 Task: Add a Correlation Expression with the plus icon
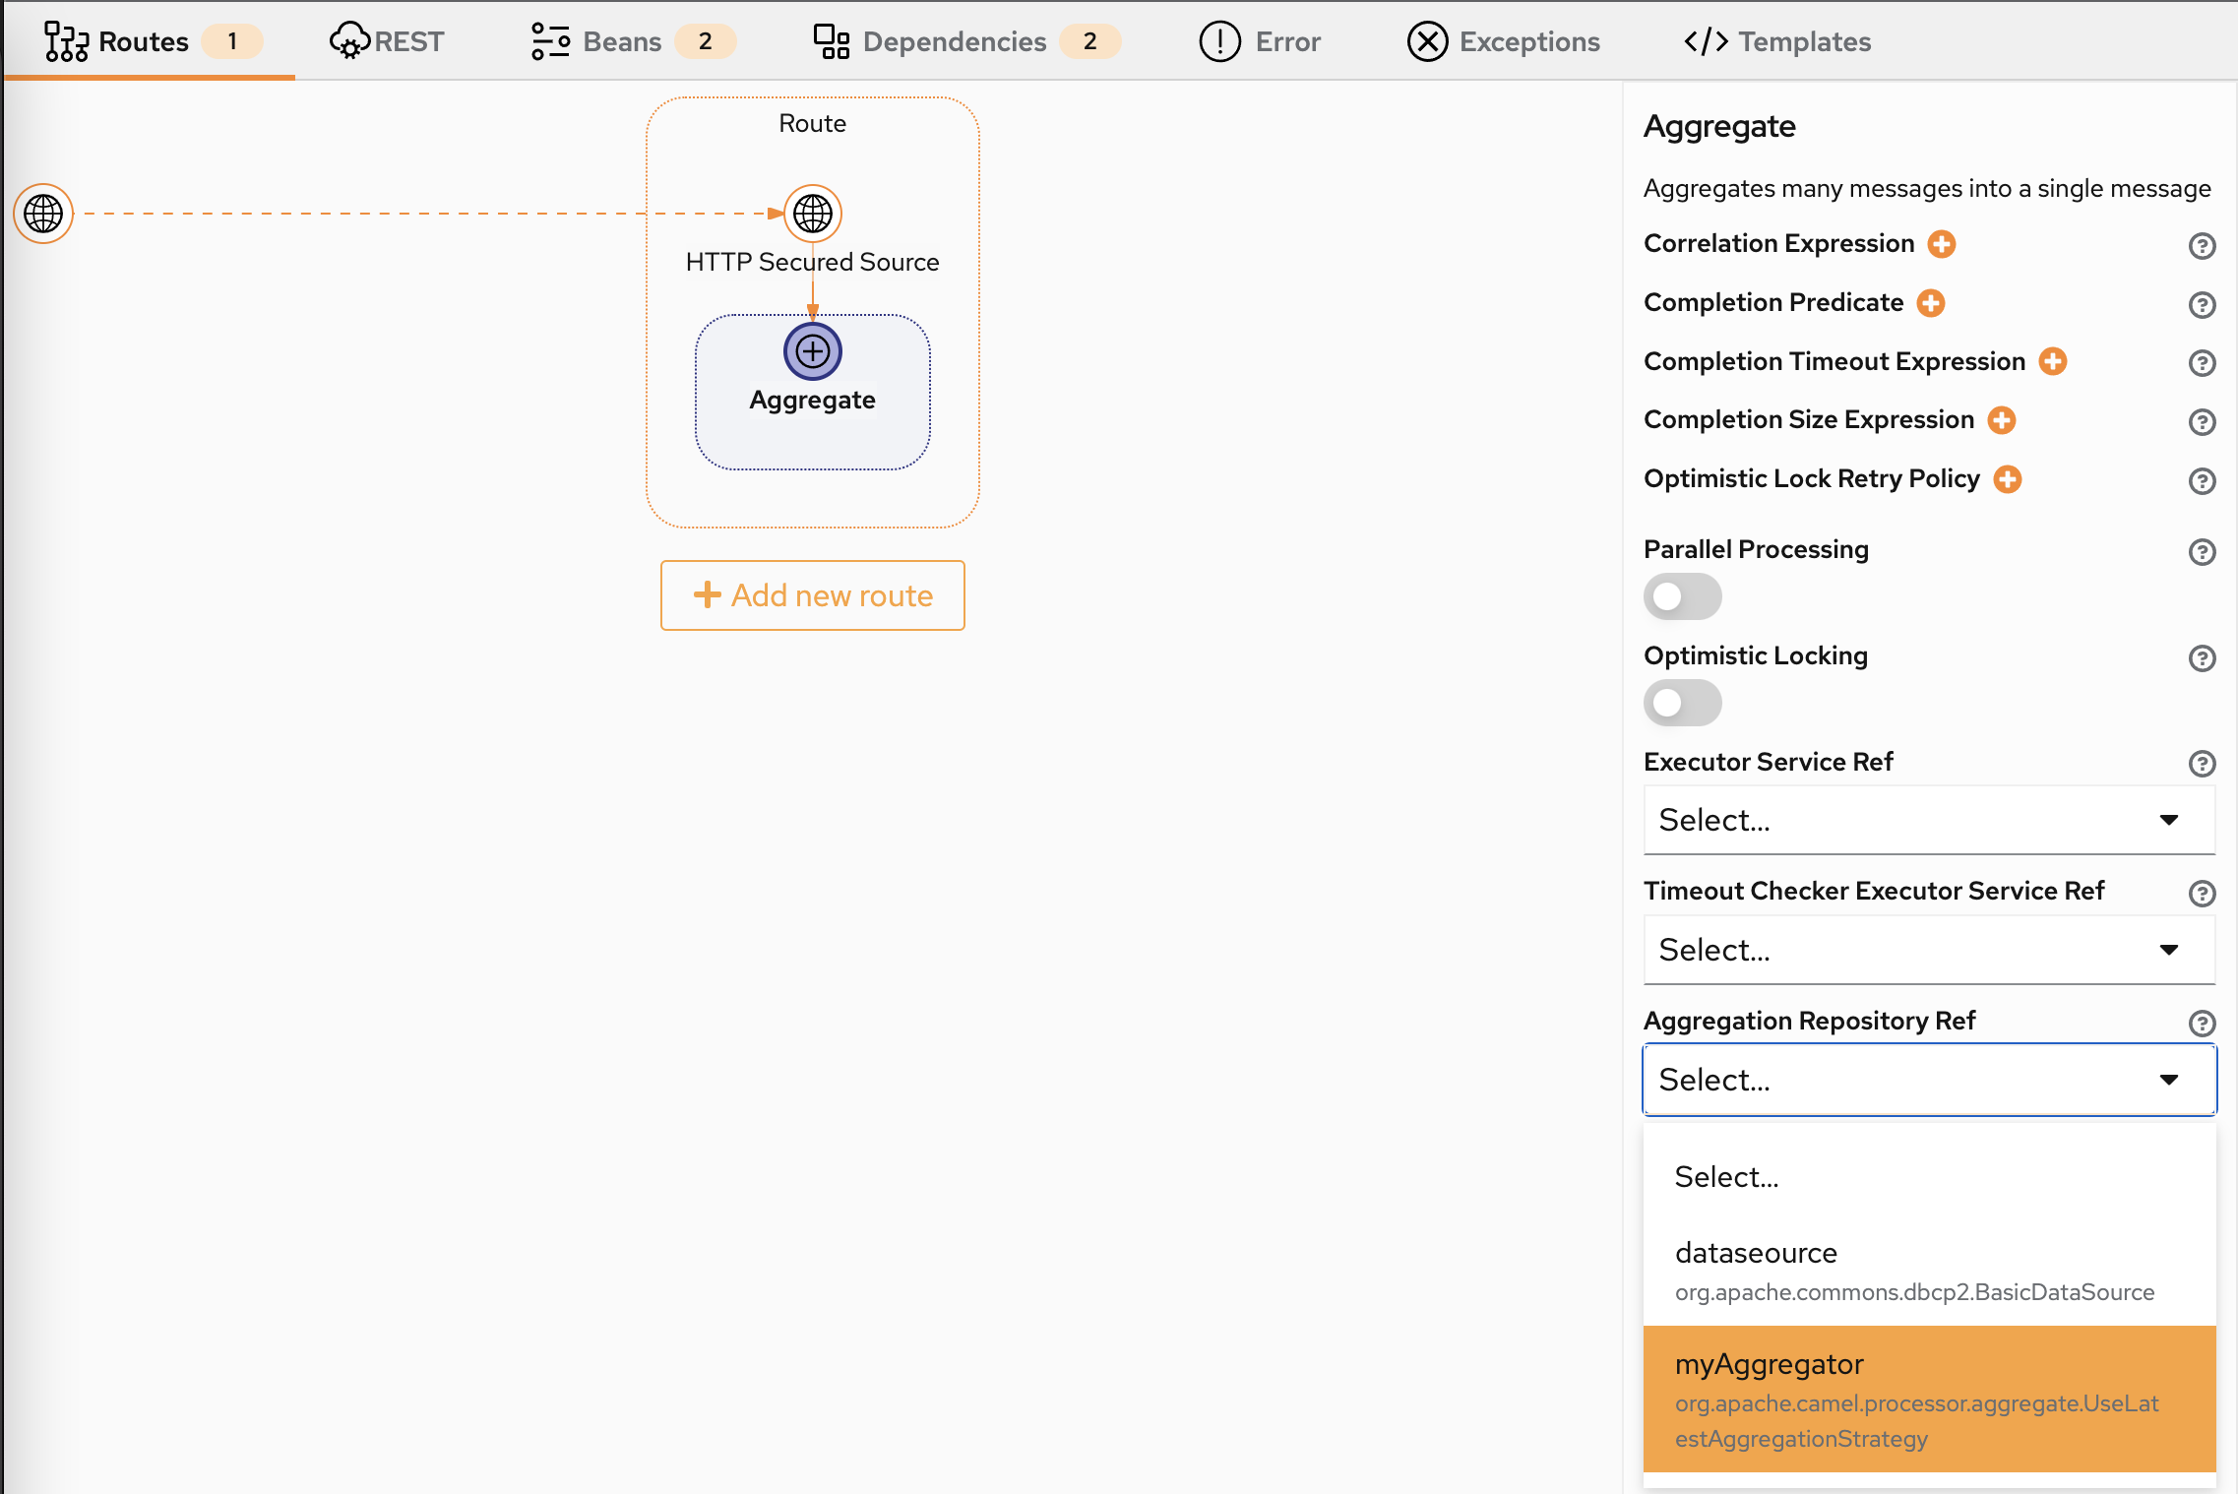click(1941, 244)
